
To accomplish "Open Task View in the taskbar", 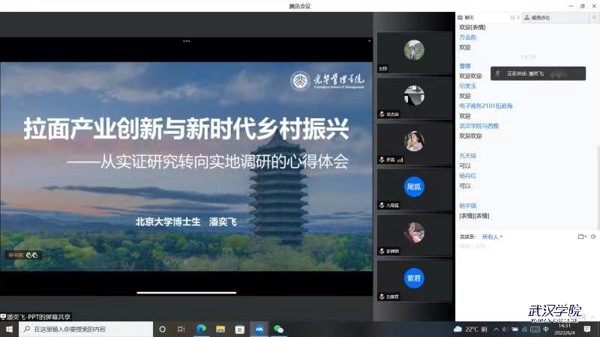I will tap(181, 329).
